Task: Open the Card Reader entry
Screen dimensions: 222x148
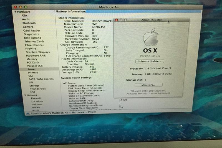Action: point(32,30)
